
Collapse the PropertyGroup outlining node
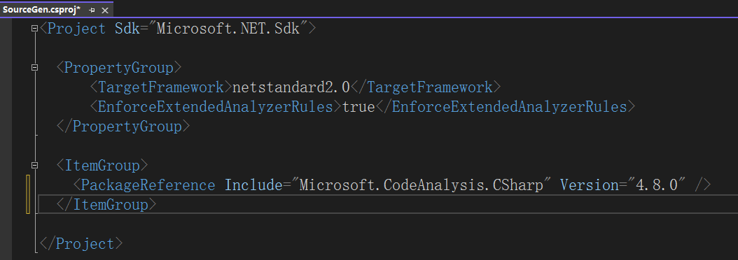(x=34, y=68)
